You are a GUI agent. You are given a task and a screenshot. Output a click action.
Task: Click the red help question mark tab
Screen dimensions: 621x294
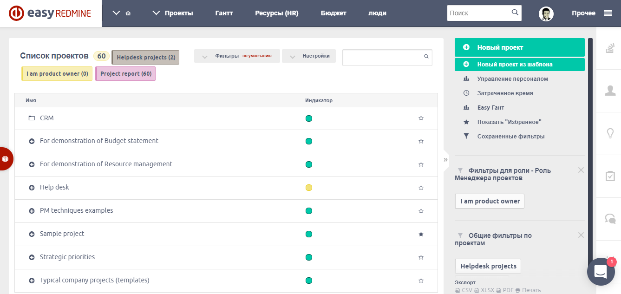point(6,159)
